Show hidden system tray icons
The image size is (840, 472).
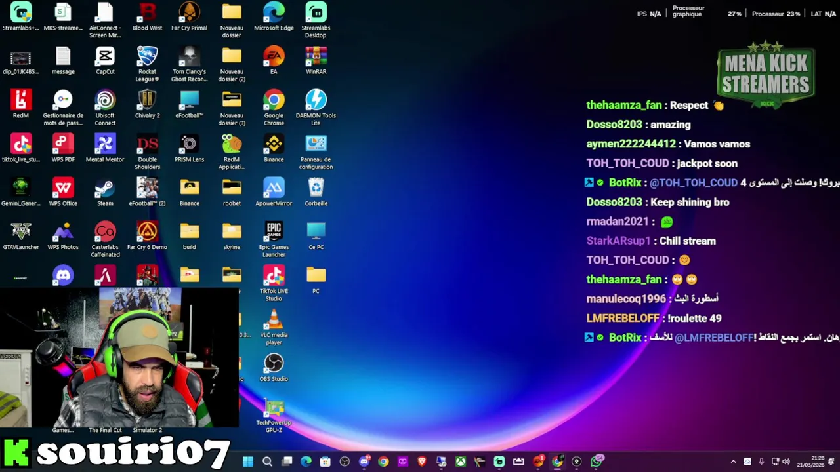tap(733, 462)
